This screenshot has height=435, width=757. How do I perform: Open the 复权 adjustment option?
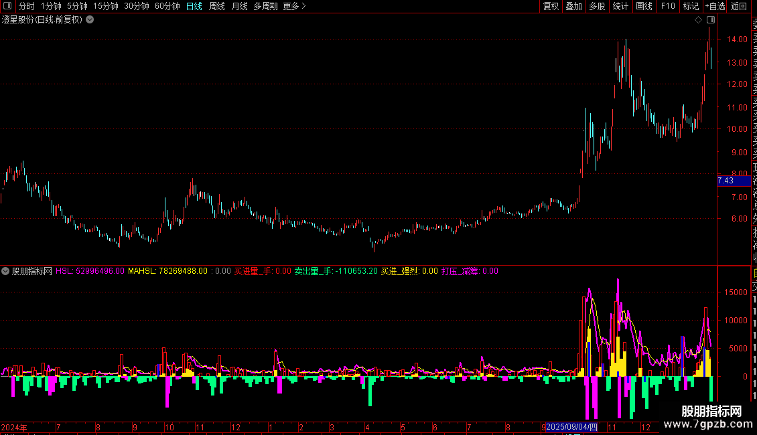[551, 6]
